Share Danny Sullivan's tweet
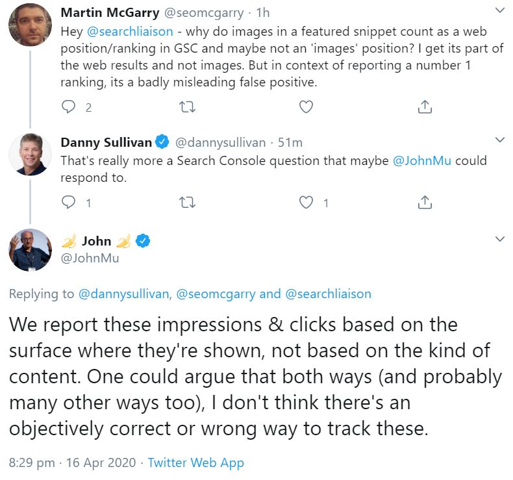Screen dimensions: 513x480 [425, 203]
